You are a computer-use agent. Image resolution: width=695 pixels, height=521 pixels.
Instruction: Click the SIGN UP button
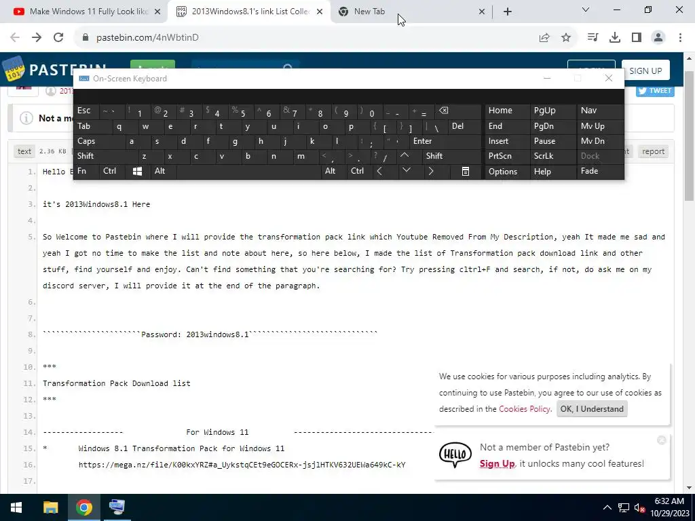click(645, 71)
